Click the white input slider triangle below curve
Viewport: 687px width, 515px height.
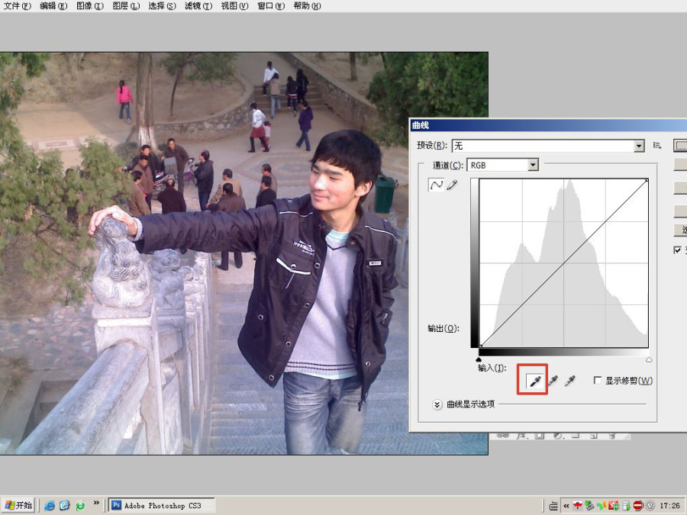649,359
